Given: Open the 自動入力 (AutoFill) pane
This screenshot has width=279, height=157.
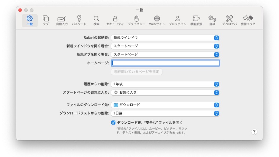Looking at the screenshot, I should click(62, 21).
